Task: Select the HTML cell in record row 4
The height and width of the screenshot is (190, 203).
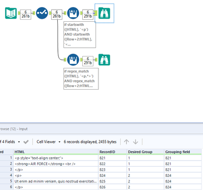Action: click(56, 175)
